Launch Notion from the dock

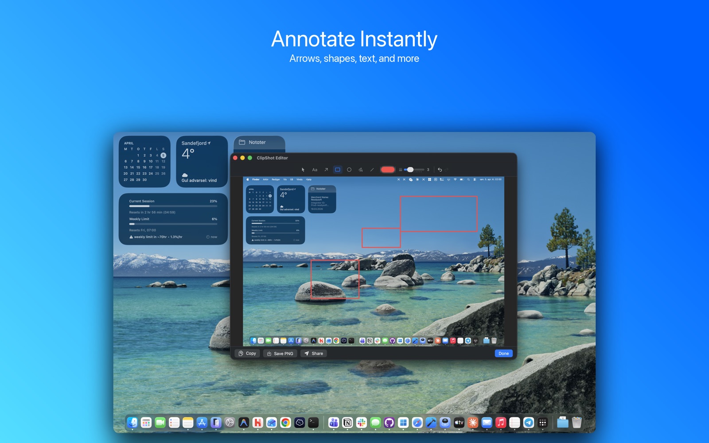pos(347,423)
